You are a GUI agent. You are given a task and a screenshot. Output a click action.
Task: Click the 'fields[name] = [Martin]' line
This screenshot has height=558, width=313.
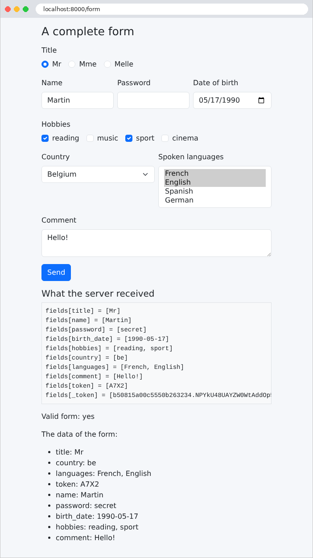pos(88,320)
